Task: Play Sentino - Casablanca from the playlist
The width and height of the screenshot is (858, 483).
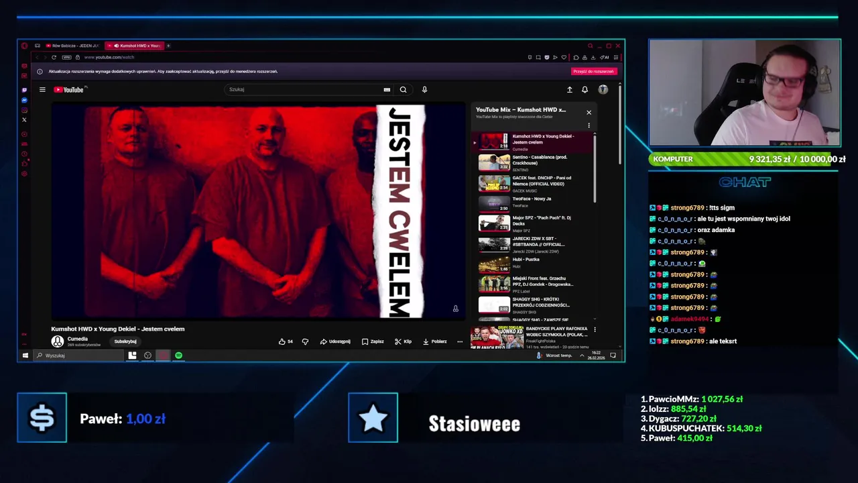Action: click(x=533, y=162)
